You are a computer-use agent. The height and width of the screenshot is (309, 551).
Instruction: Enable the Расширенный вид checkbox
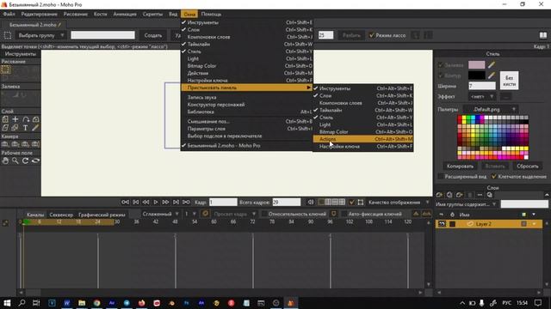point(441,176)
